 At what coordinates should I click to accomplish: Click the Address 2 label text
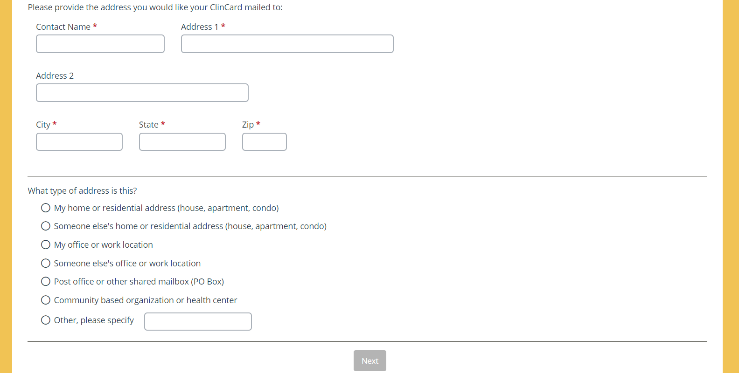tap(55, 76)
